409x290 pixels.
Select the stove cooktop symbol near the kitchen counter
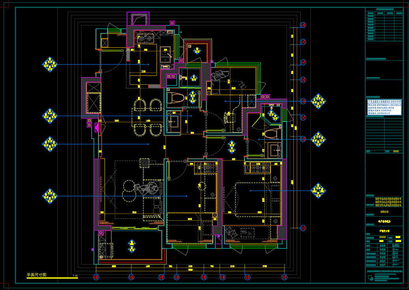tap(145, 39)
